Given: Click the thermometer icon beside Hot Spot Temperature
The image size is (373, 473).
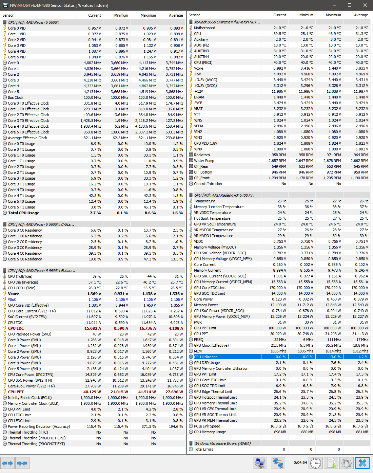Looking at the screenshot, I should point(191,218).
